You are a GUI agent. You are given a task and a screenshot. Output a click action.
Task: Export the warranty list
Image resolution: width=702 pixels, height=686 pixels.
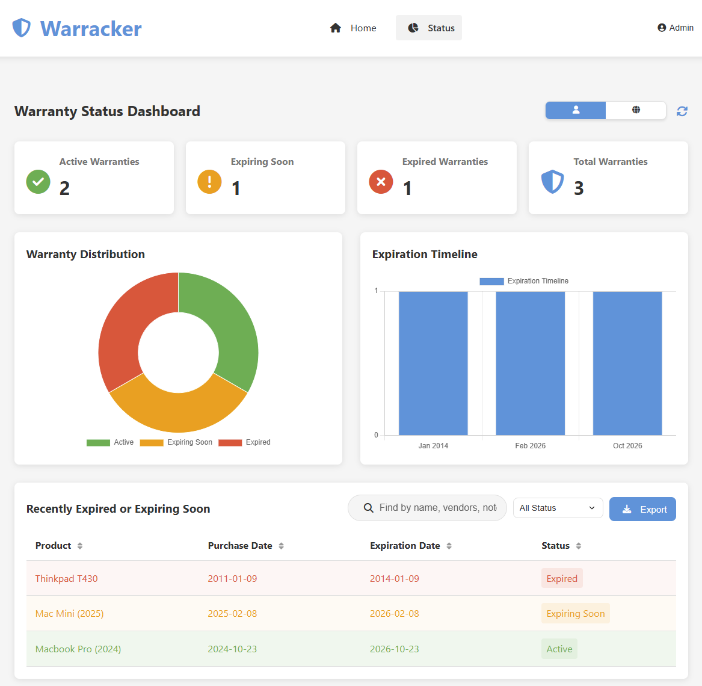point(642,509)
